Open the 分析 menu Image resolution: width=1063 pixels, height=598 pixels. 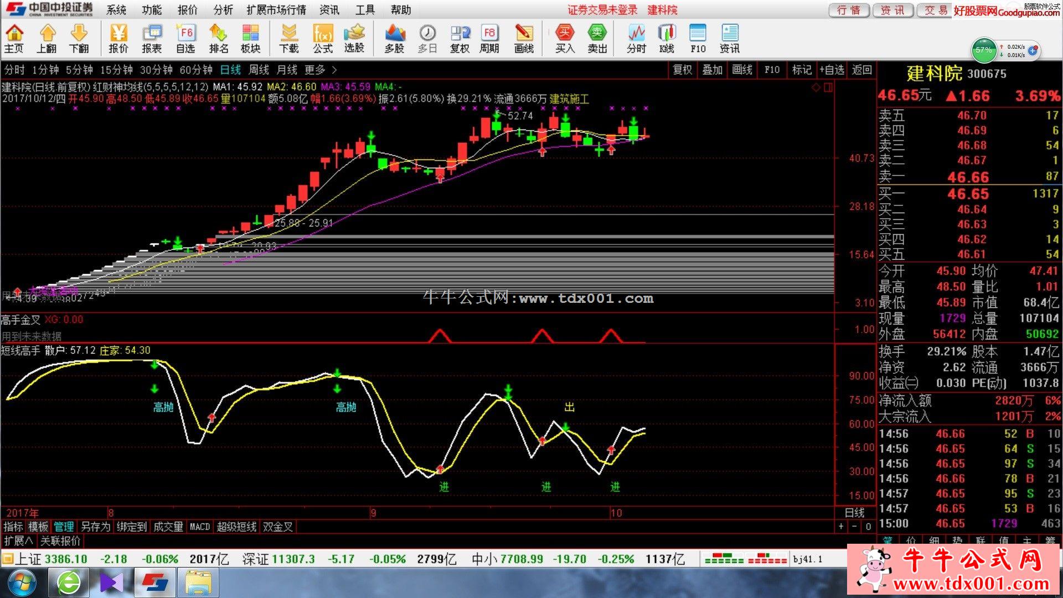click(x=223, y=10)
